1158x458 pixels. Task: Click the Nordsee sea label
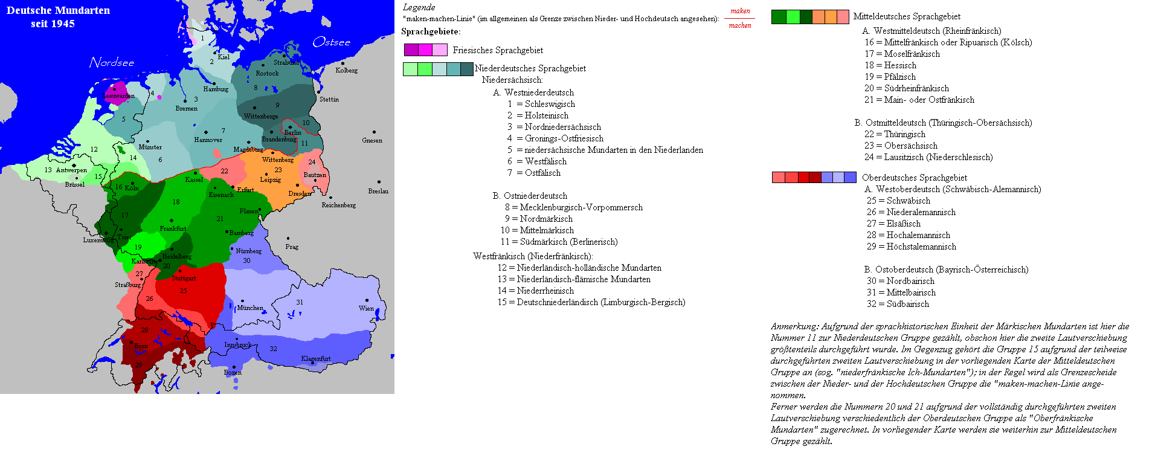112,62
